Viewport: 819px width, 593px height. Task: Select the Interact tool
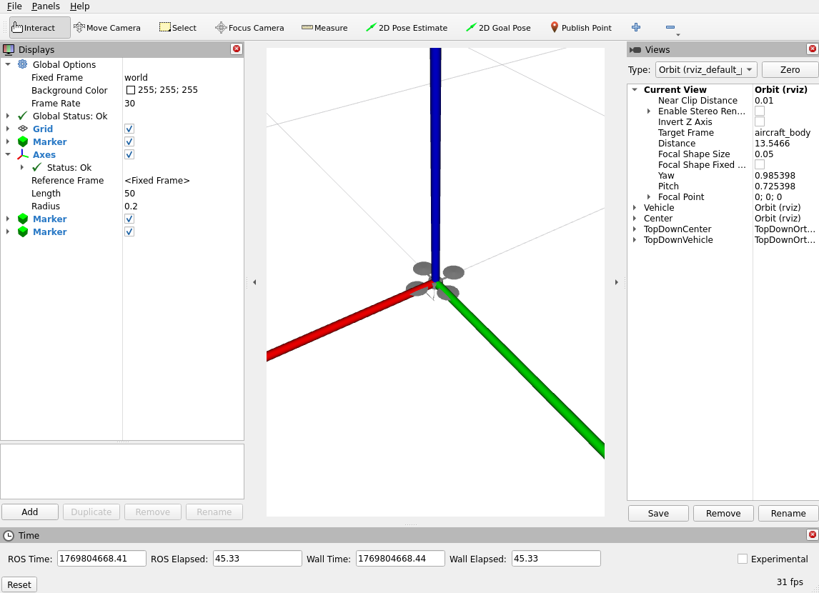click(39, 28)
